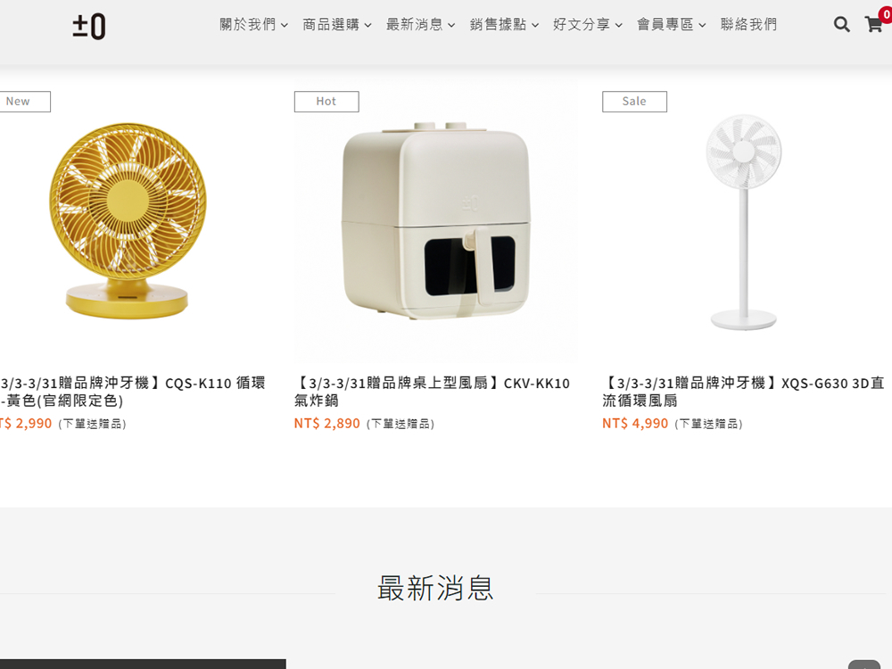Click the Sale badge on standing fan
Screen dimensions: 892x669
pyautogui.click(x=634, y=102)
